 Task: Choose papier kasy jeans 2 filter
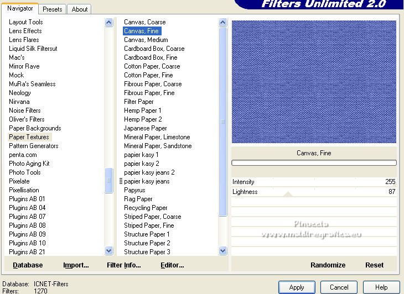tap(149, 172)
